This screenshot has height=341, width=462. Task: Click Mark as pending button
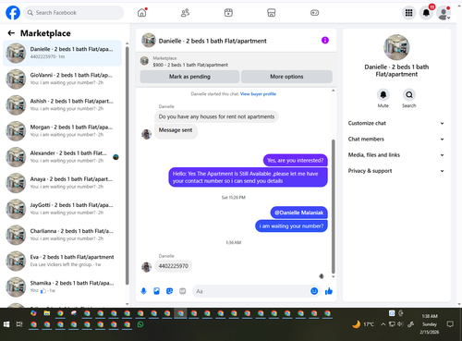point(189,77)
